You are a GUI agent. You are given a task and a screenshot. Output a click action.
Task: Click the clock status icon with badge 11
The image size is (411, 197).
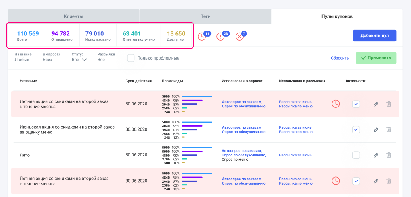click(x=202, y=36)
